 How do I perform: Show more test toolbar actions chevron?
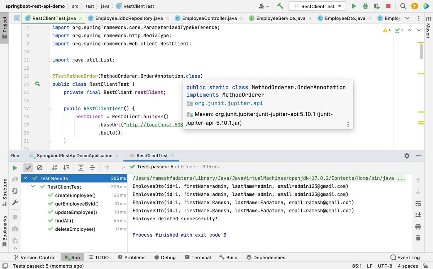[123, 167]
